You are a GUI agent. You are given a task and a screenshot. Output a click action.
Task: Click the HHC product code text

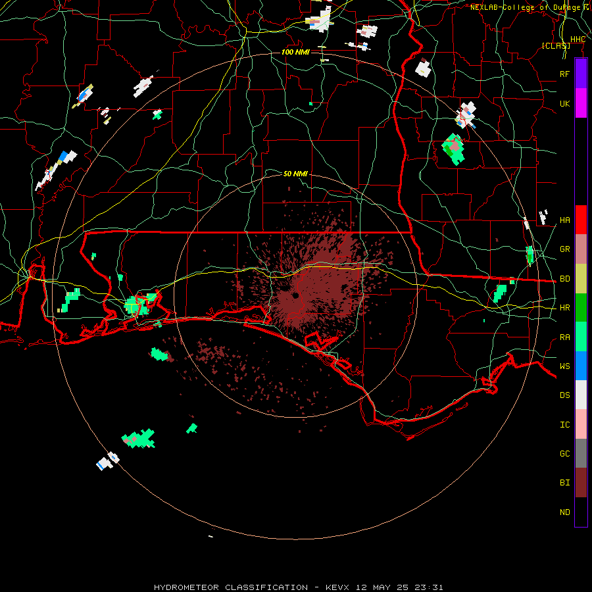(x=578, y=39)
